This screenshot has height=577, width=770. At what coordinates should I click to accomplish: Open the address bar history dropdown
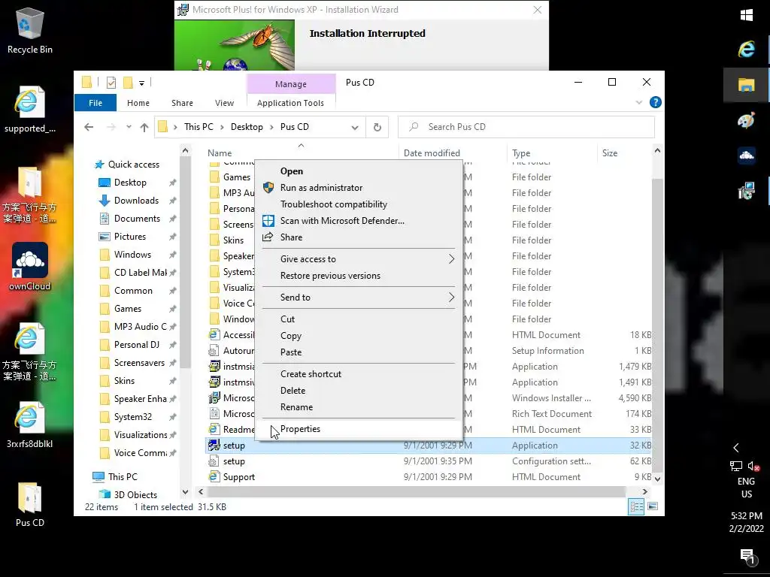(x=355, y=127)
